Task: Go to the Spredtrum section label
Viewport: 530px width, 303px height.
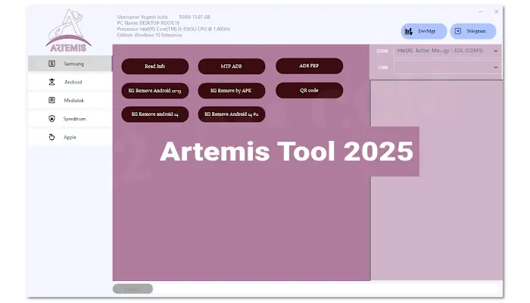Action: (x=74, y=119)
